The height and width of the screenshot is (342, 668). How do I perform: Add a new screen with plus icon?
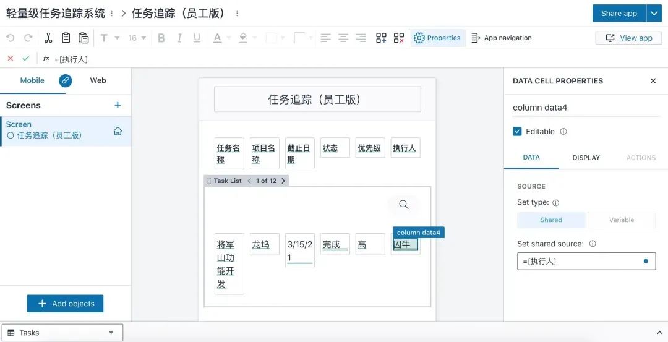click(x=118, y=105)
